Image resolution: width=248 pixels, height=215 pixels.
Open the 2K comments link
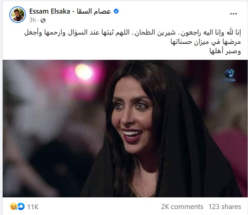[182, 207]
